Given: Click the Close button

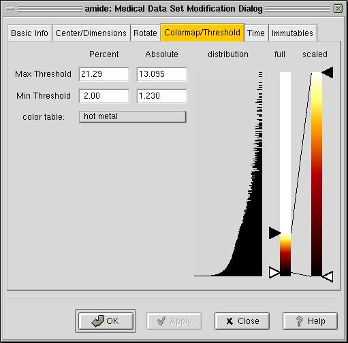Looking at the screenshot, I should [242, 321].
